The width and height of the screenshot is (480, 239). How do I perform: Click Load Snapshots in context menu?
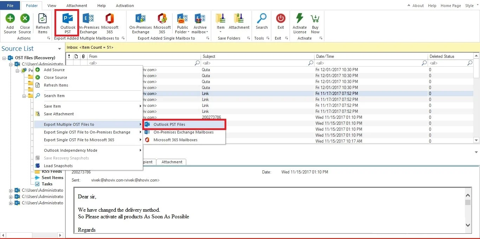point(88,166)
